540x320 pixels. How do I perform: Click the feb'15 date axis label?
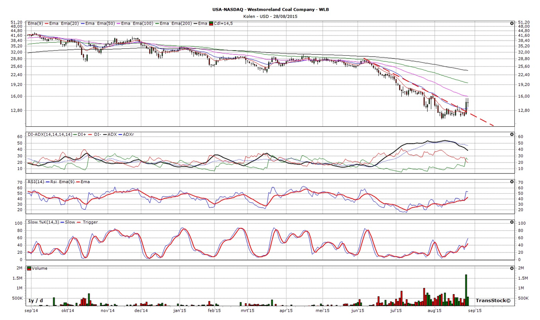point(214,310)
